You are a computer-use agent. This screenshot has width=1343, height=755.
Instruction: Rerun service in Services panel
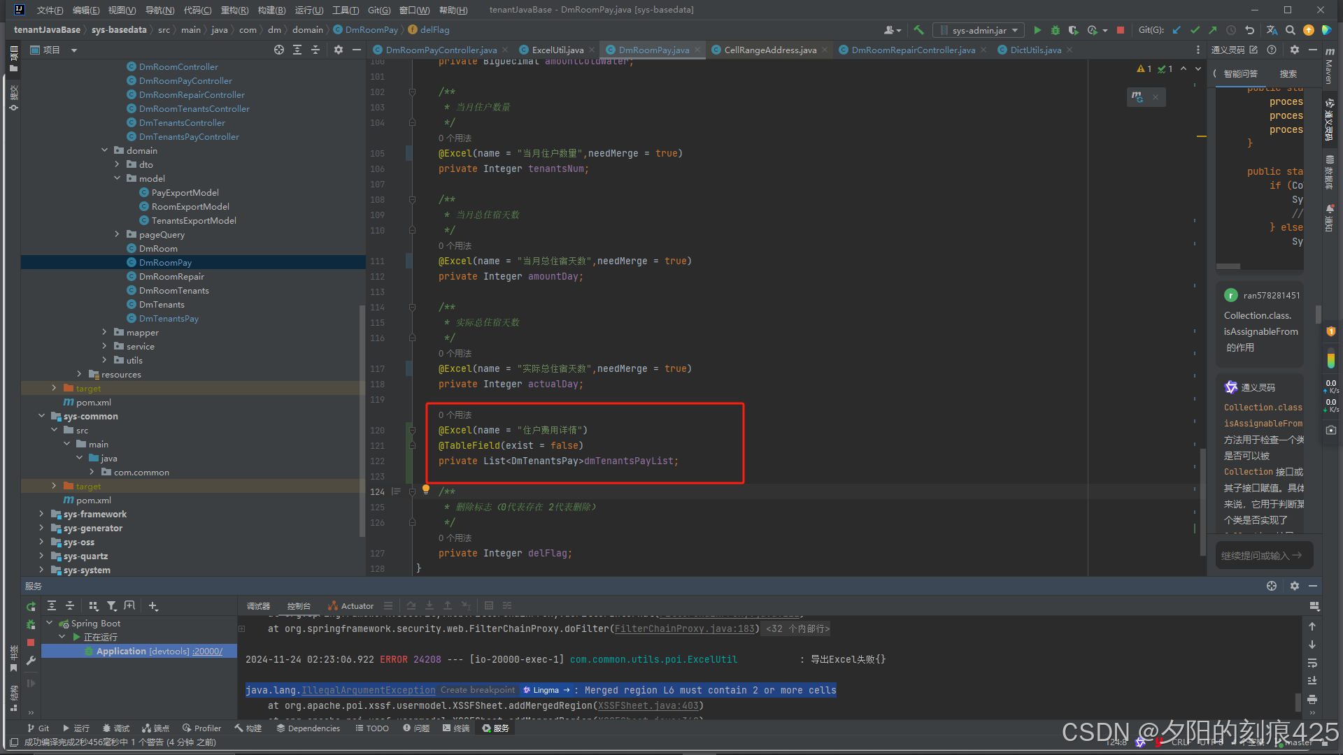(31, 606)
